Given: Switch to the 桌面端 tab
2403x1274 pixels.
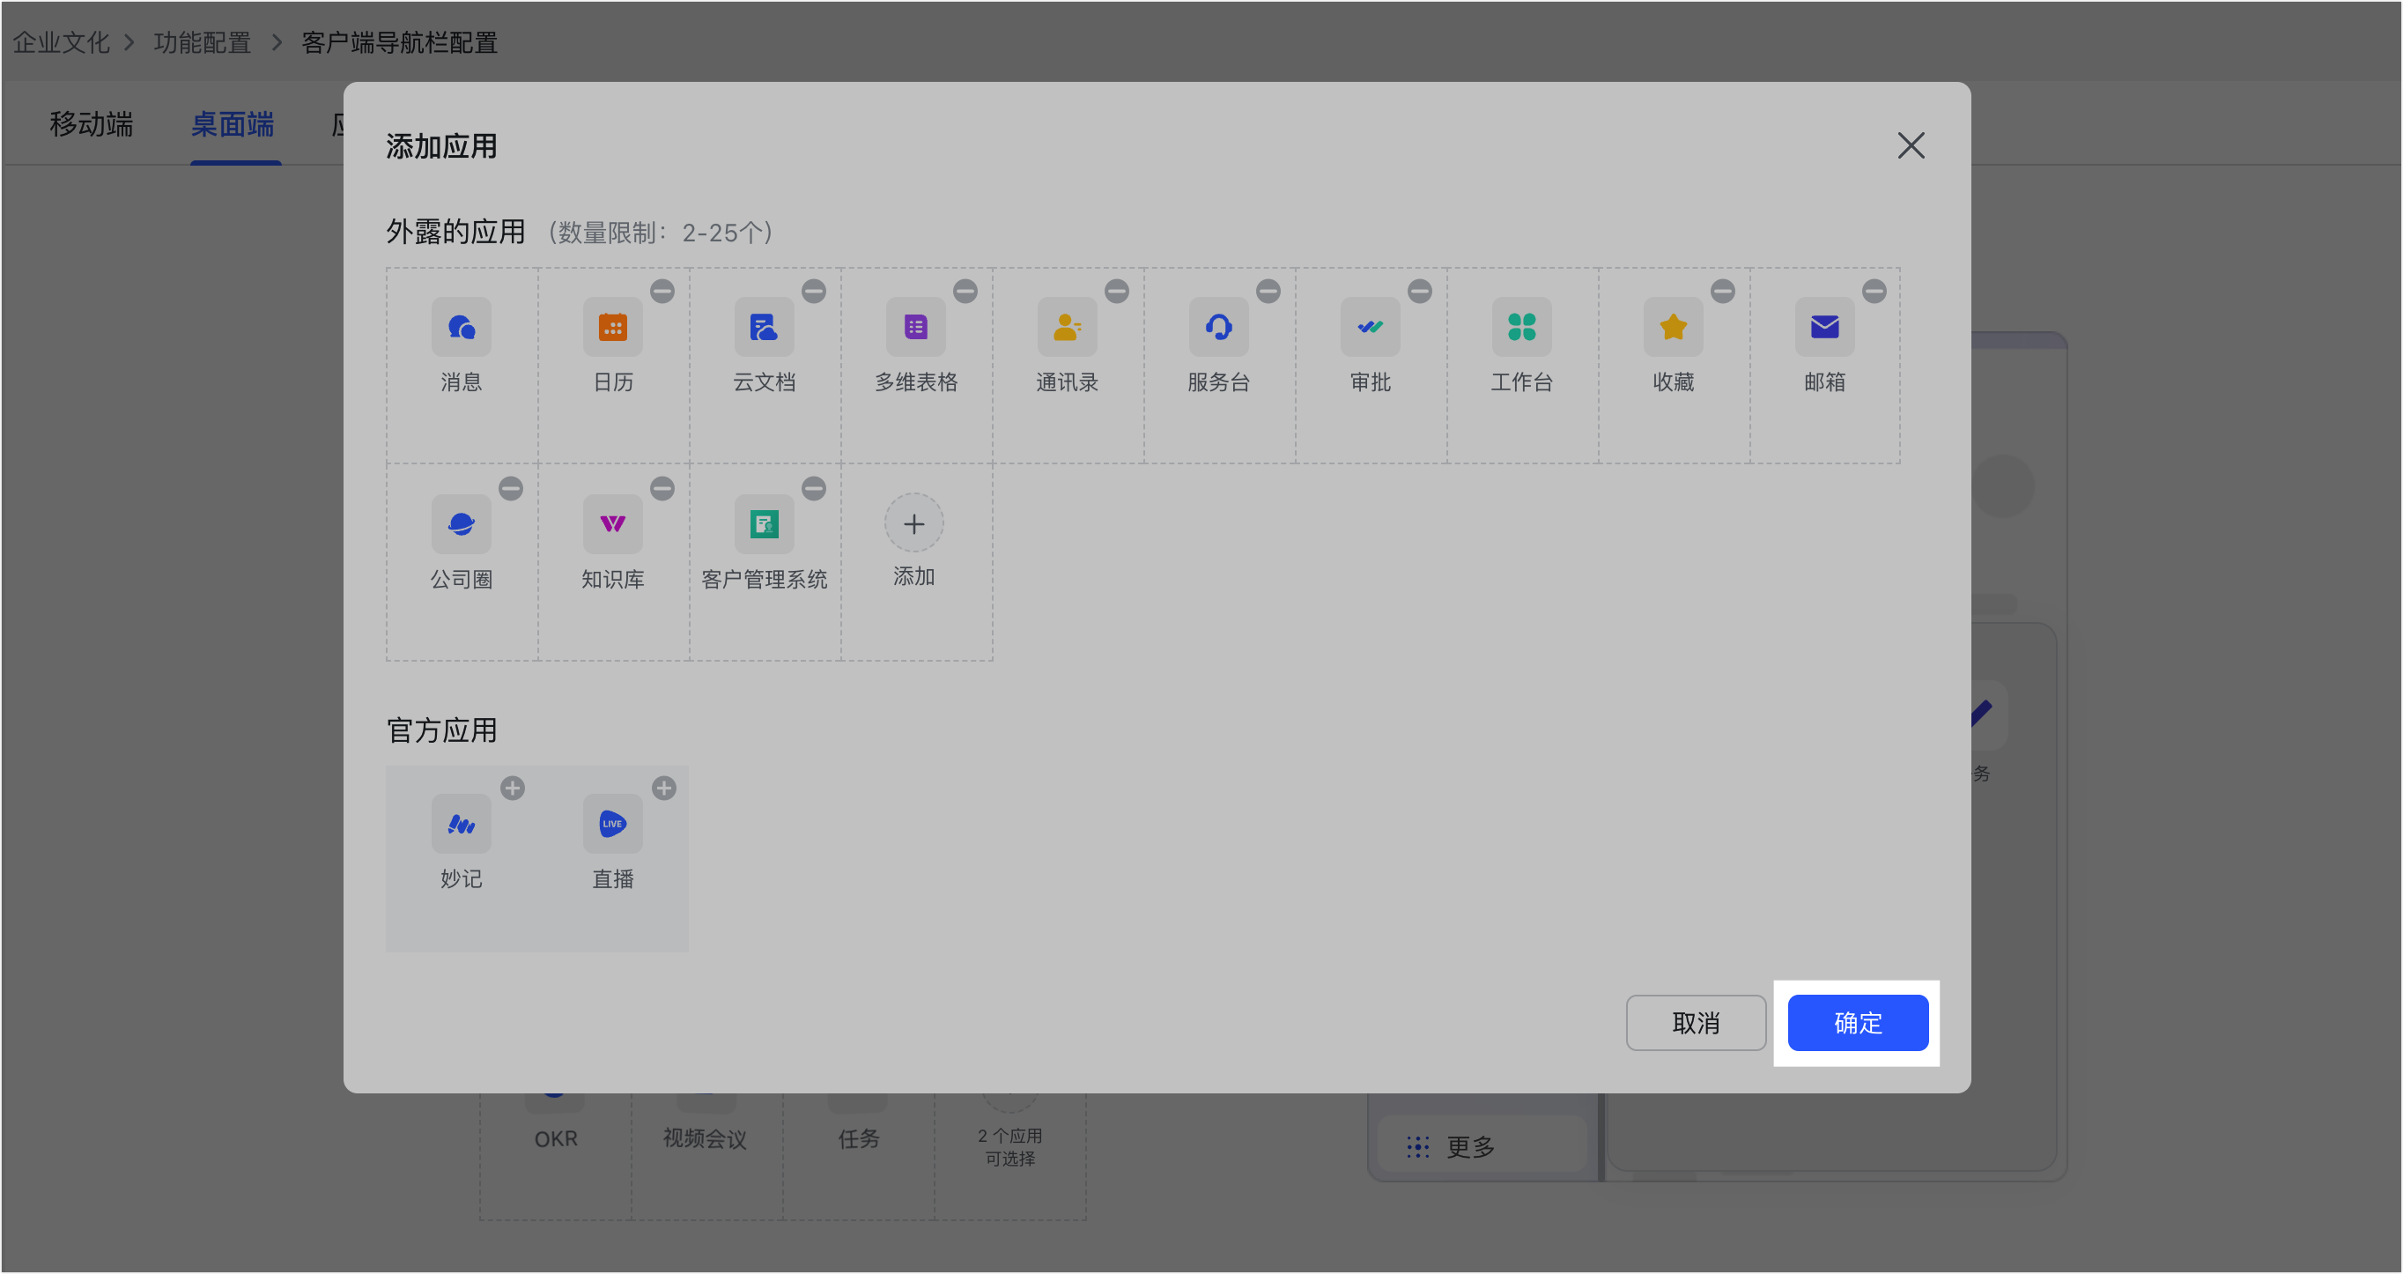Looking at the screenshot, I should click(x=233, y=124).
